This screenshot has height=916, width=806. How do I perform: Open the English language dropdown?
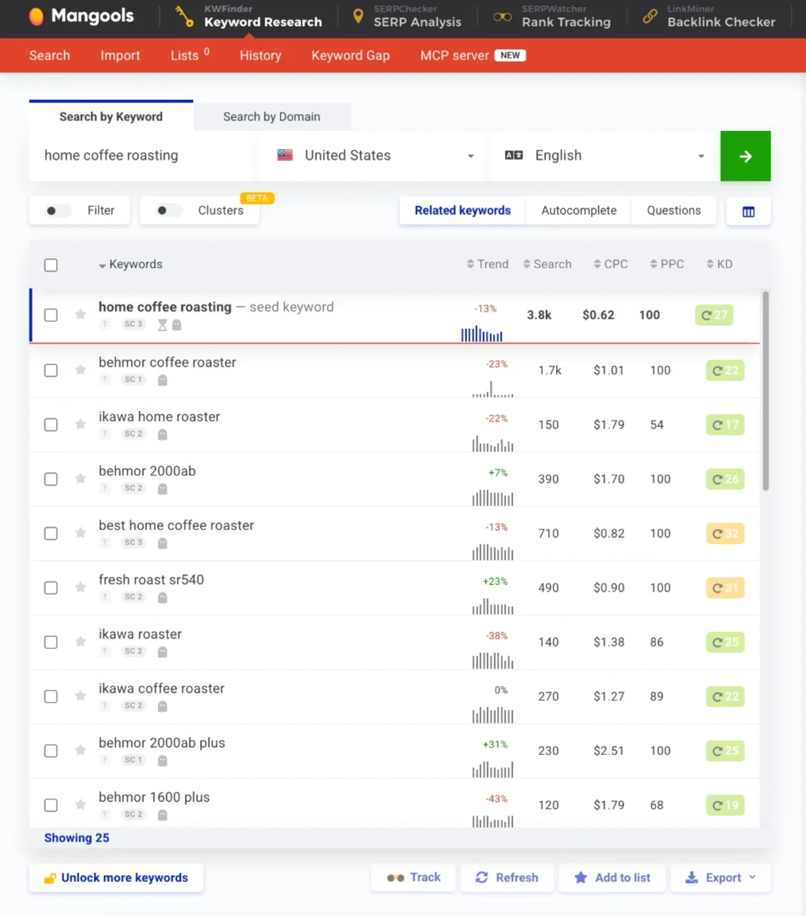[x=604, y=156]
